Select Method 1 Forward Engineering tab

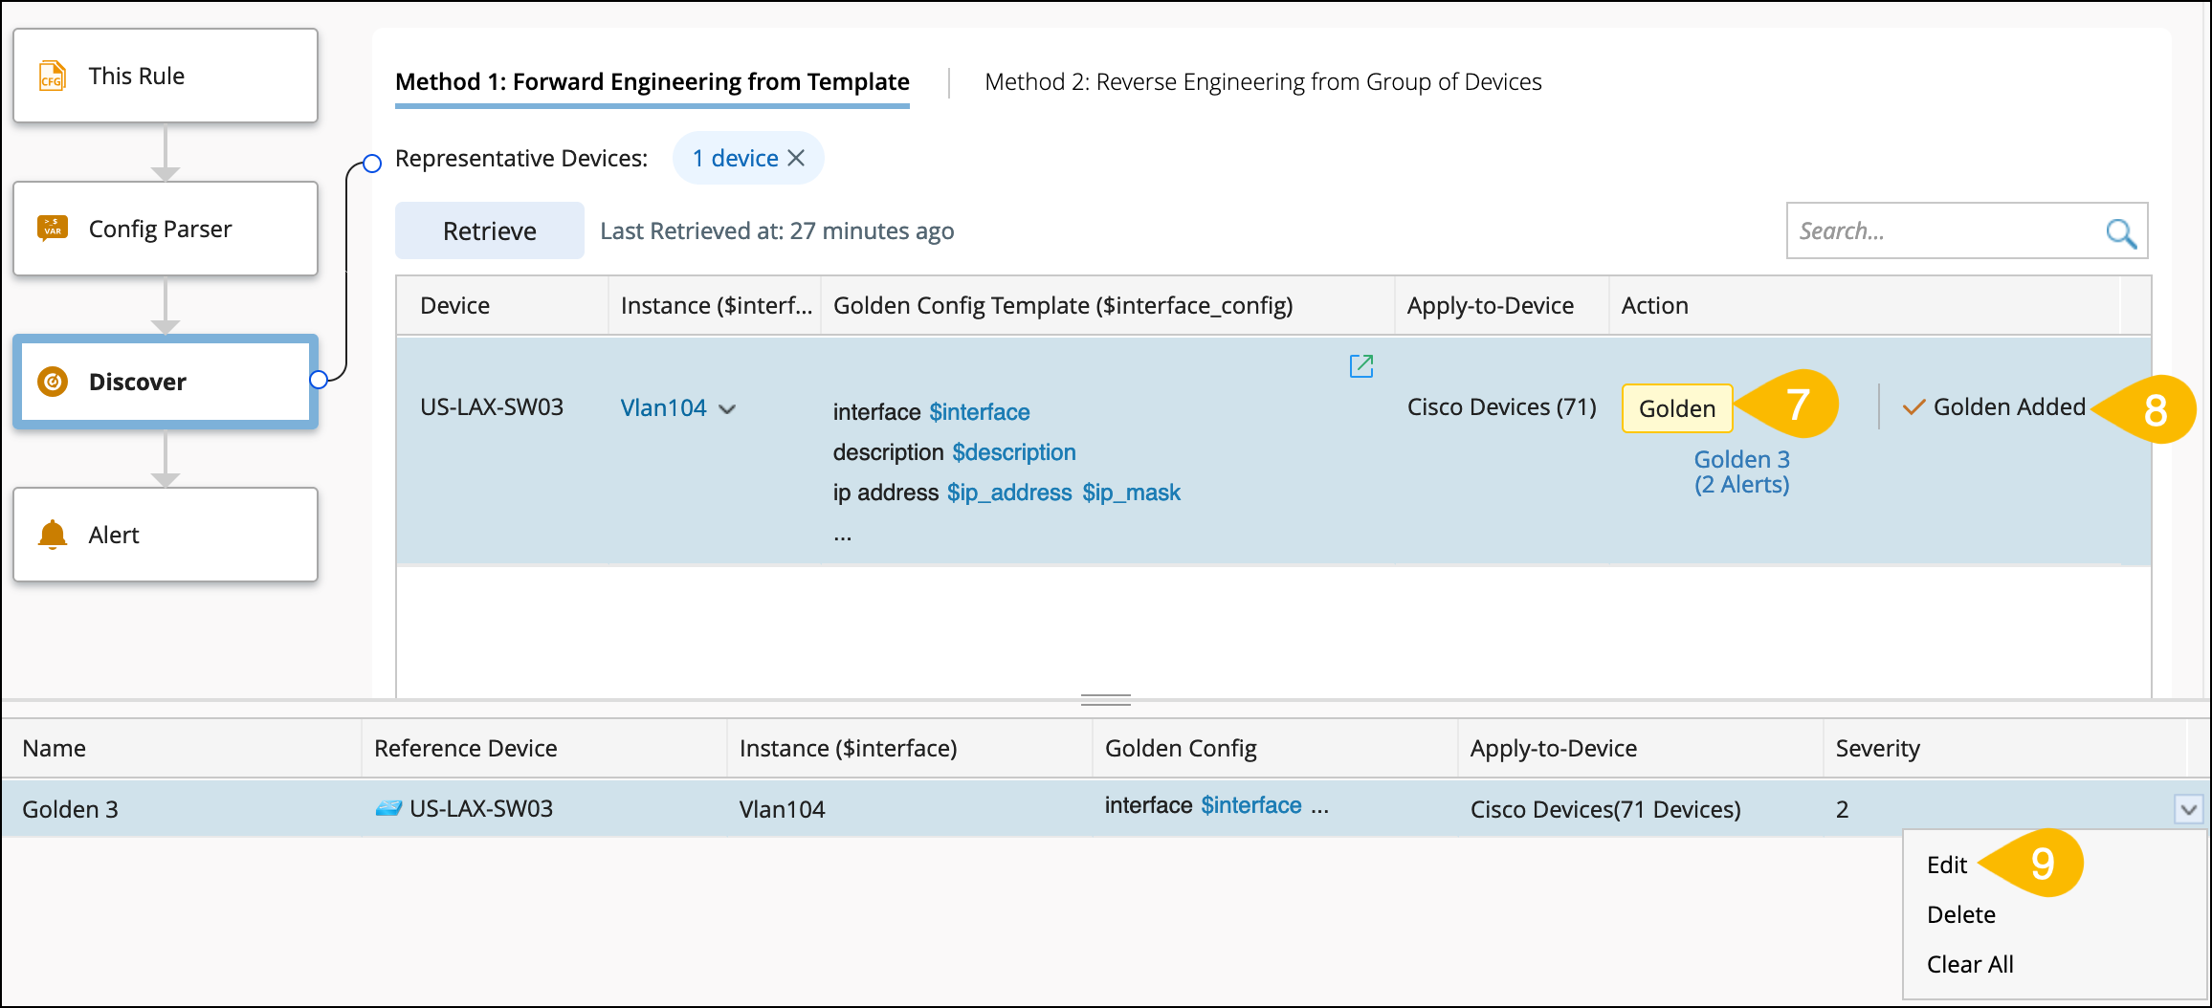[652, 82]
